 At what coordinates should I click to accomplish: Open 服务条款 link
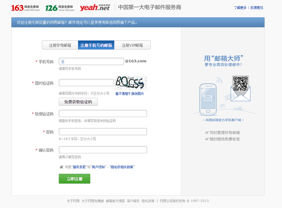pyautogui.click(x=79, y=167)
